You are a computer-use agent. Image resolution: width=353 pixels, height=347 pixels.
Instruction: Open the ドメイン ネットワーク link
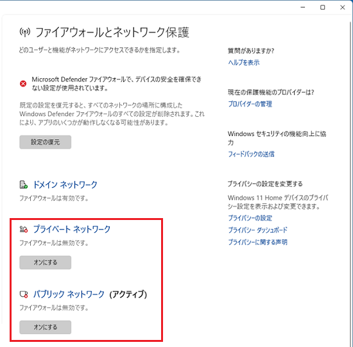tap(65, 185)
